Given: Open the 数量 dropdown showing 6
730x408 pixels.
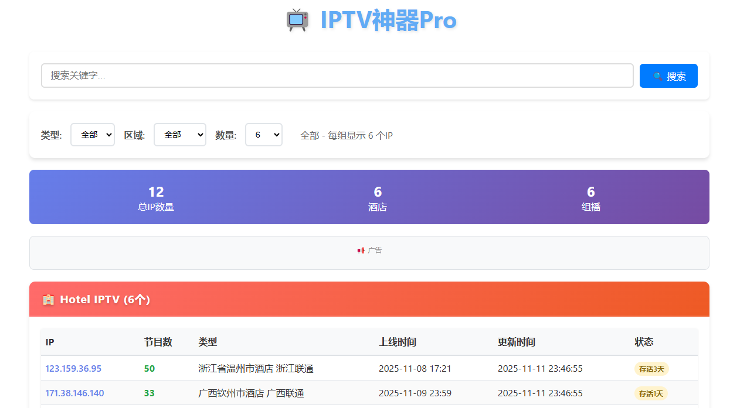Looking at the screenshot, I should (263, 134).
